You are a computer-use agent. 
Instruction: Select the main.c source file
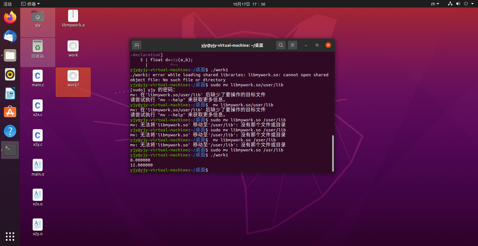pos(38,78)
